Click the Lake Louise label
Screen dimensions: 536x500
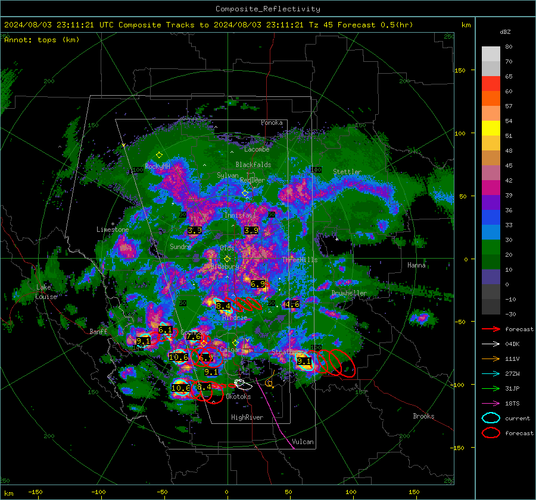click(x=46, y=292)
